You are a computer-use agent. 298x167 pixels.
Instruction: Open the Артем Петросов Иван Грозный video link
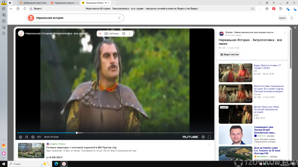266,109
